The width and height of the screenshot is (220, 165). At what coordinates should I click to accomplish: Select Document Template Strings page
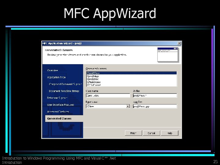(64, 91)
